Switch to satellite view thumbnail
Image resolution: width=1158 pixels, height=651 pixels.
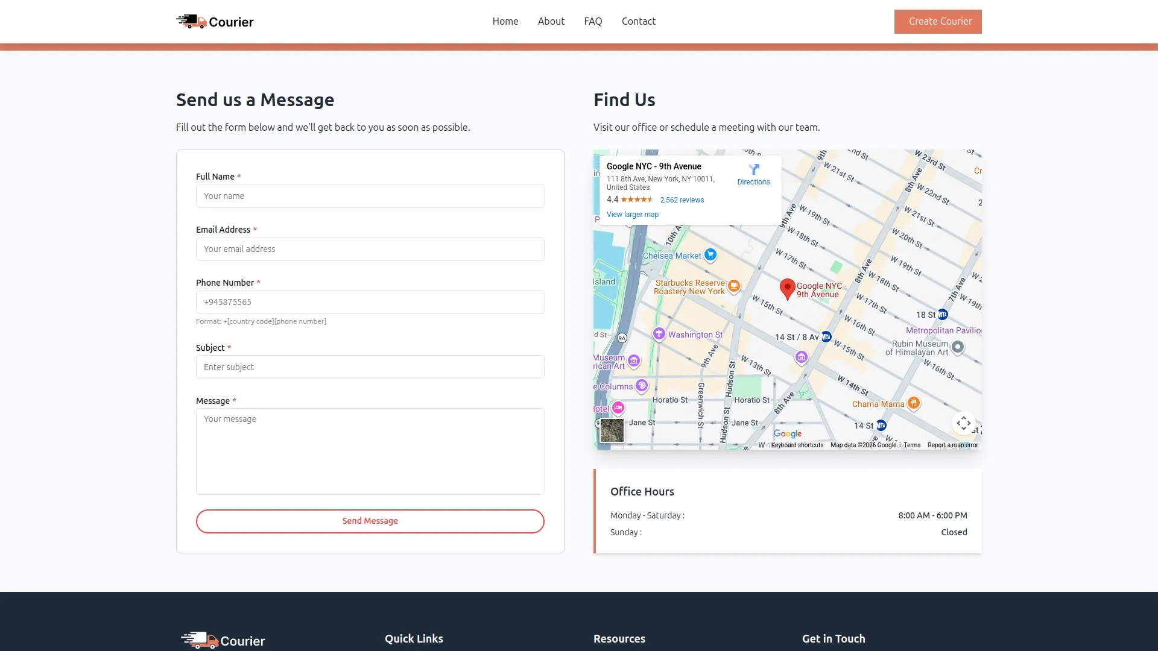612,430
